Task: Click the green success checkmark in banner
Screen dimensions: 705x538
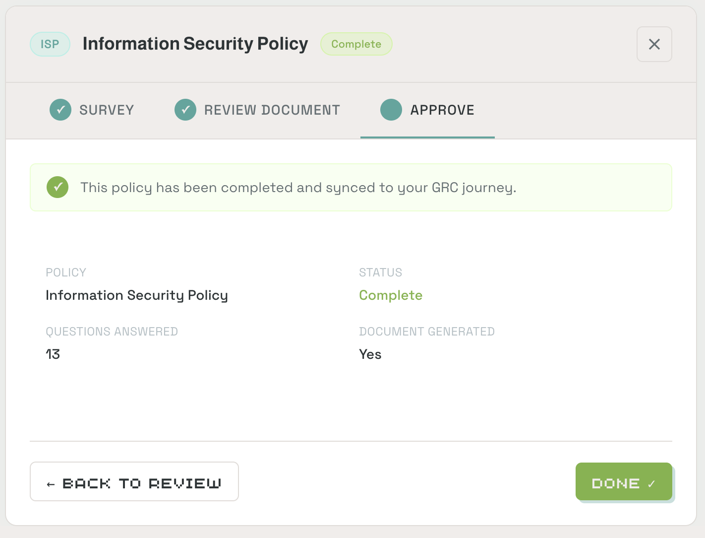Action: click(x=58, y=187)
